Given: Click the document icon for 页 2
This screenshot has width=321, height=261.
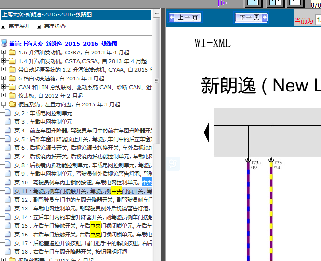Looking at the screenshot, I should pos(8,113).
